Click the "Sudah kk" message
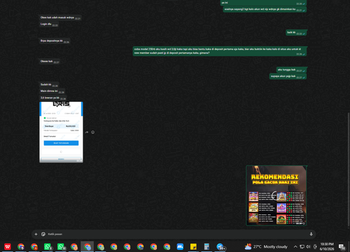Viewport: 350px width, 252px height. point(49,84)
